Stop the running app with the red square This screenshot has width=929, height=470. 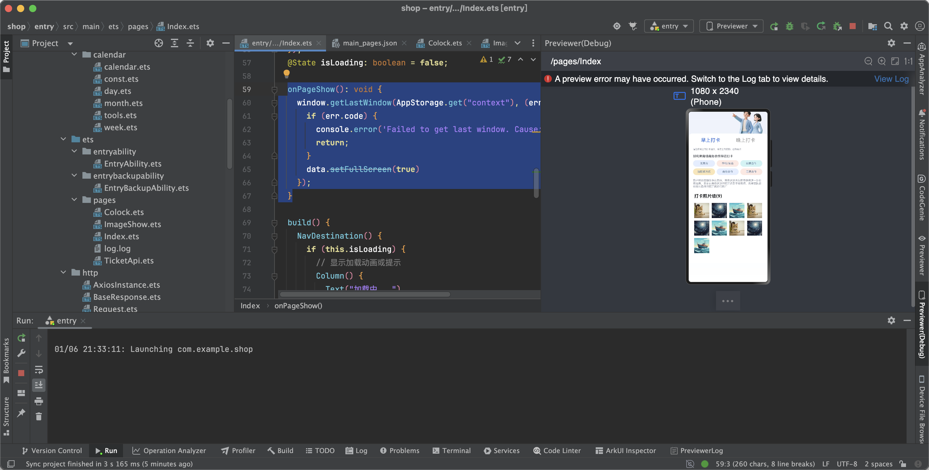pos(853,26)
